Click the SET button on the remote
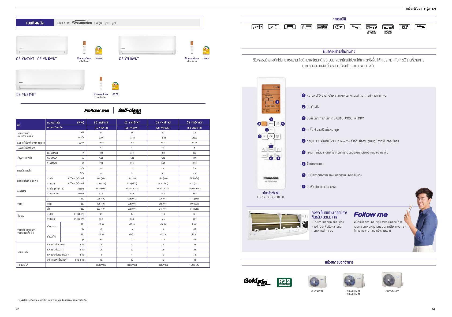Screen dimensions: 452x317 pos(264,136)
